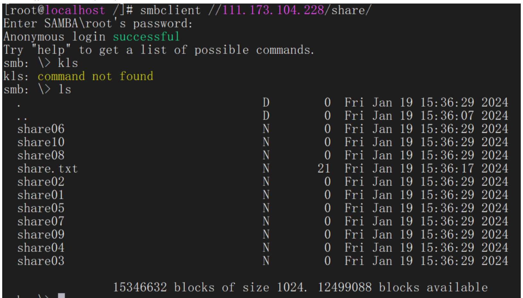This screenshot has height=298, width=523.
Task: Click the magenta localhost hostname
Action: (75, 10)
